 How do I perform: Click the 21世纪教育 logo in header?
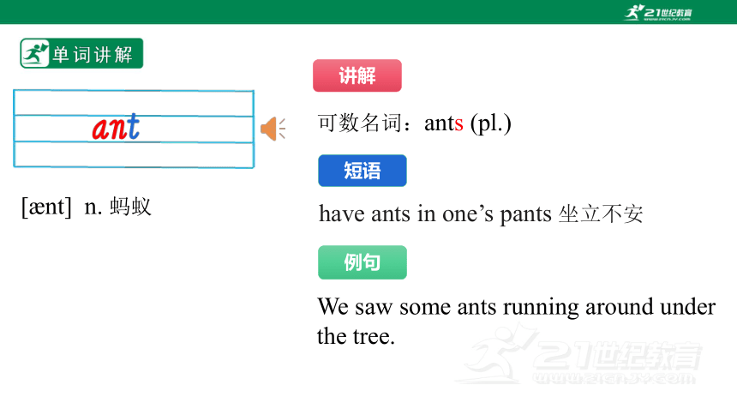point(658,12)
